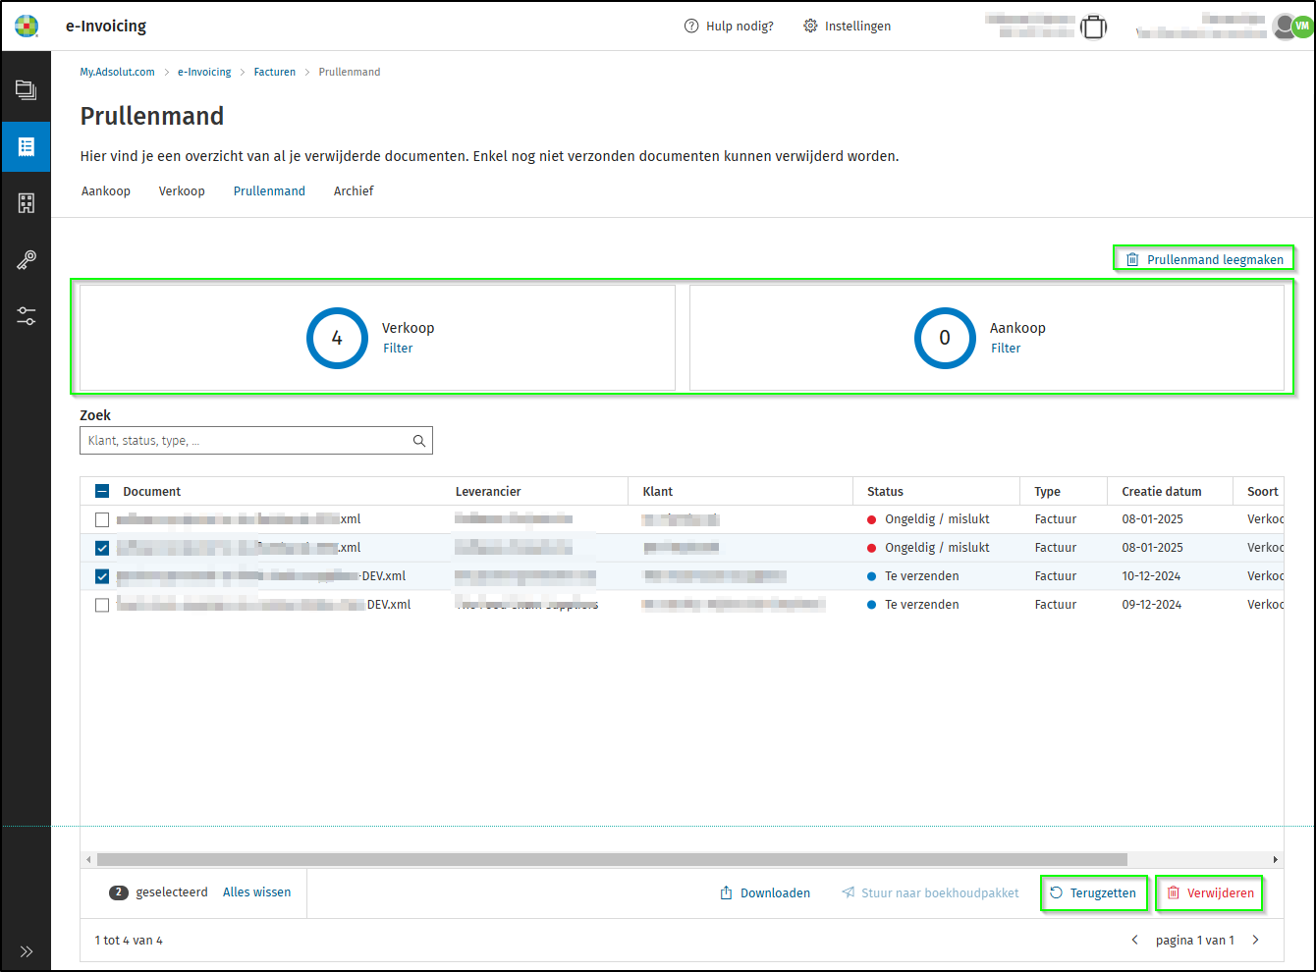Toggle the select-all Document header checkbox
The width and height of the screenshot is (1316, 972).
click(102, 492)
